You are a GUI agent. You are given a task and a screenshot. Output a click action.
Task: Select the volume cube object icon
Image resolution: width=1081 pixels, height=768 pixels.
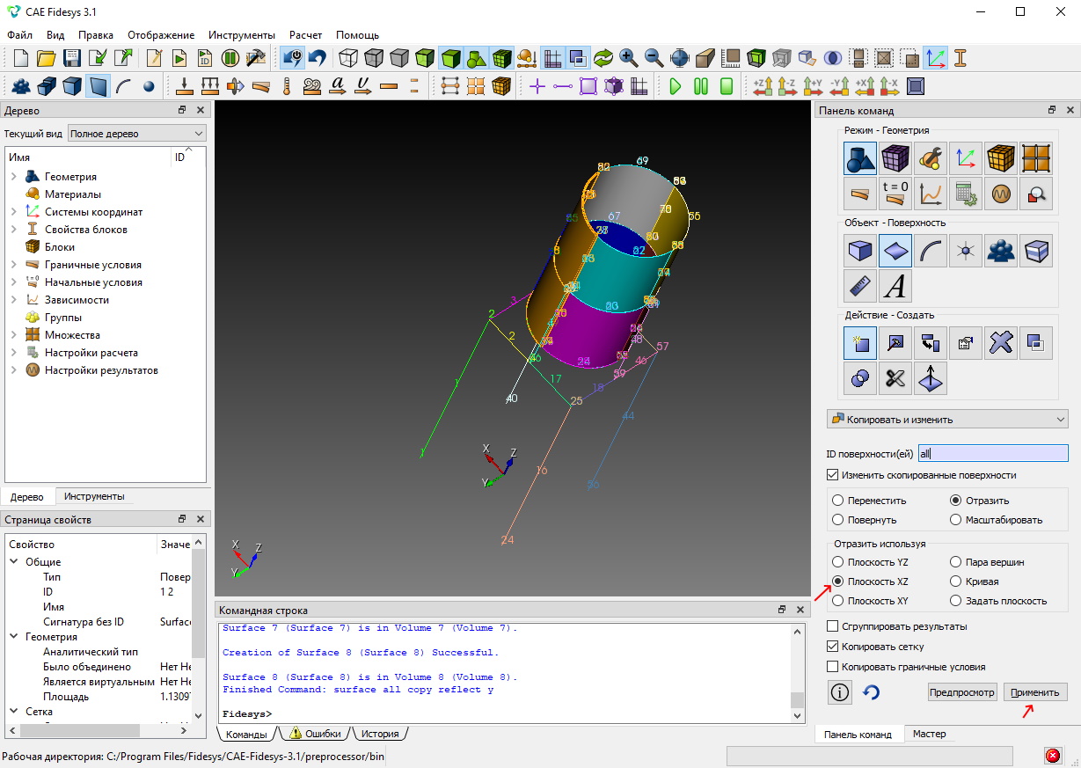click(859, 252)
